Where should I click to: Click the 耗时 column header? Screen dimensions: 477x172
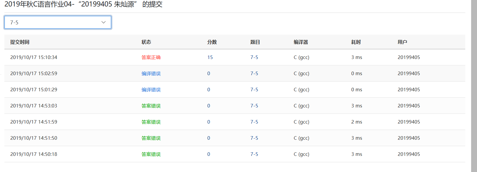[x=356, y=42]
